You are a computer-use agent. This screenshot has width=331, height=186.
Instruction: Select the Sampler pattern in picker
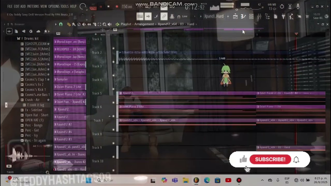click(70, 79)
